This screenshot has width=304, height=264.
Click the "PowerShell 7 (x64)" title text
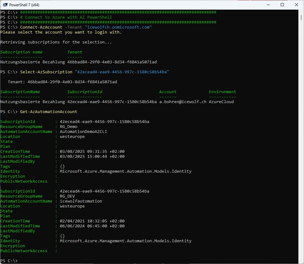click(24, 5)
